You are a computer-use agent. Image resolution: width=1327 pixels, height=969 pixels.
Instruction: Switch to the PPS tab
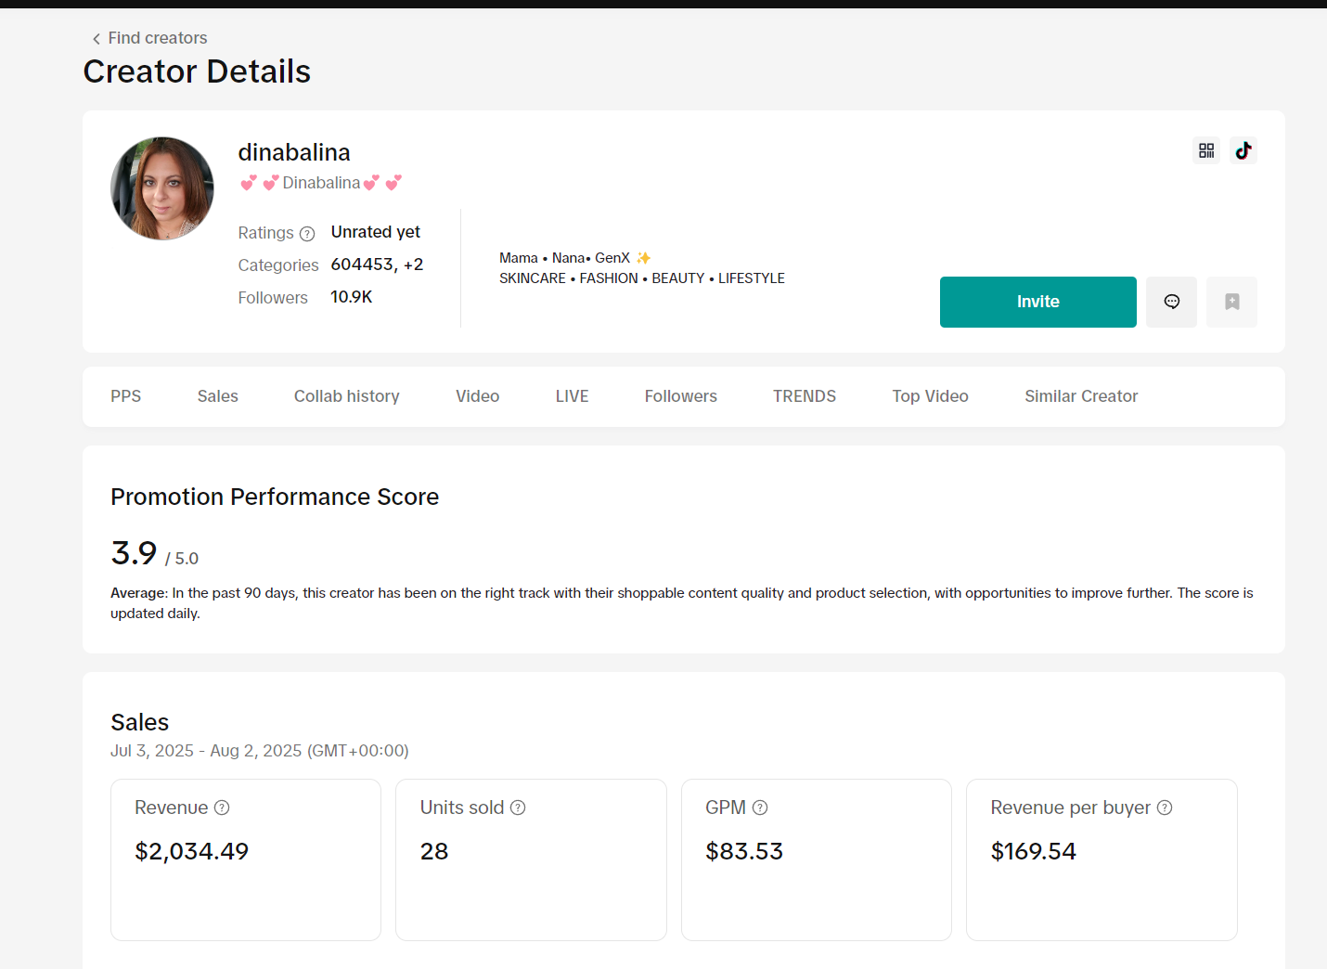click(126, 396)
